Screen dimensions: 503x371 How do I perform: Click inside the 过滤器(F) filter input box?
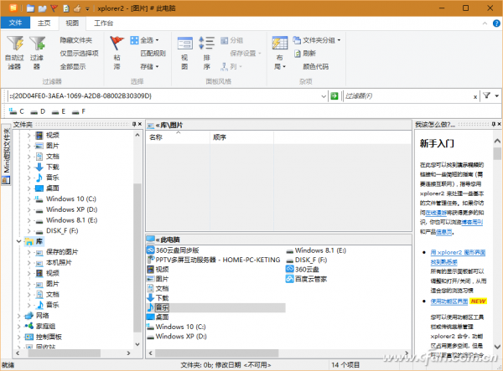407,95
